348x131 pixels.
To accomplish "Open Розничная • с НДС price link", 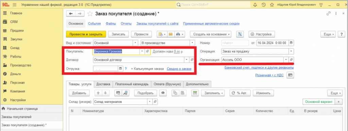I will click(269, 75).
